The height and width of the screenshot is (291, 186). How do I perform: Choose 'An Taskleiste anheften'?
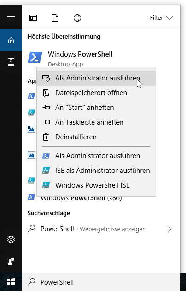96,122
